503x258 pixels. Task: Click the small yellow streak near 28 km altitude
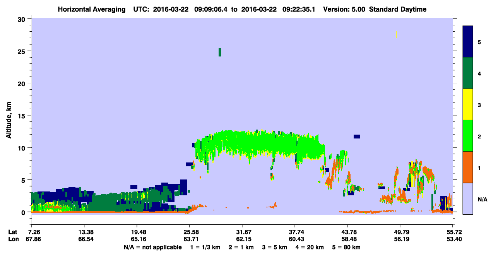(x=396, y=34)
